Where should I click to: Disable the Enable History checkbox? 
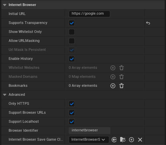click(x=72, y=59)
